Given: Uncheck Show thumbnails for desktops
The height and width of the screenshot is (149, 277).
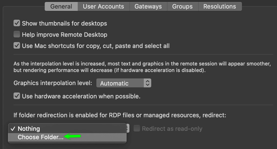Looking at the screenshot, I should point(17,23).
